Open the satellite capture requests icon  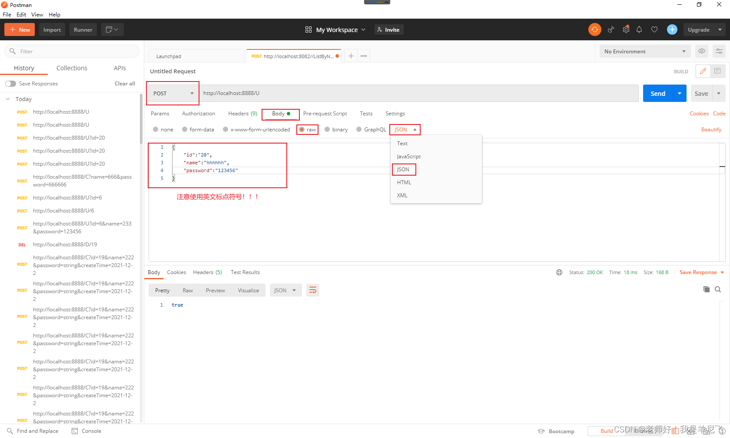point(611,29)
